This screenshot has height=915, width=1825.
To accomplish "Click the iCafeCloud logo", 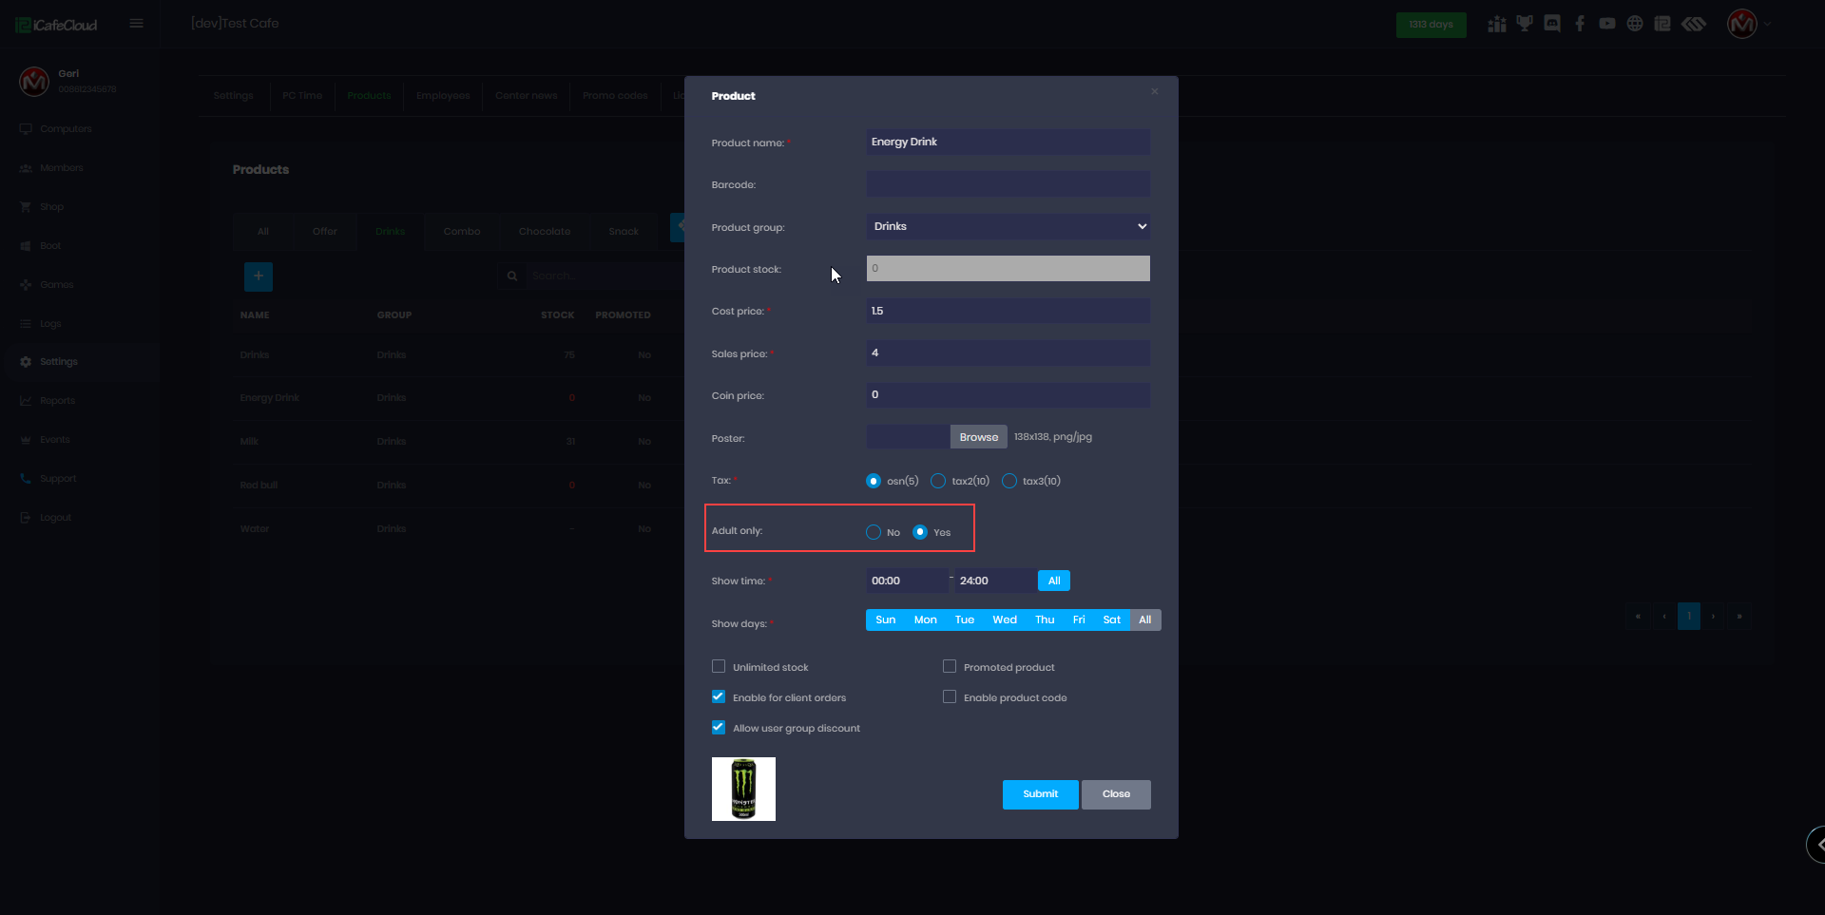I will tap(57, 25).
